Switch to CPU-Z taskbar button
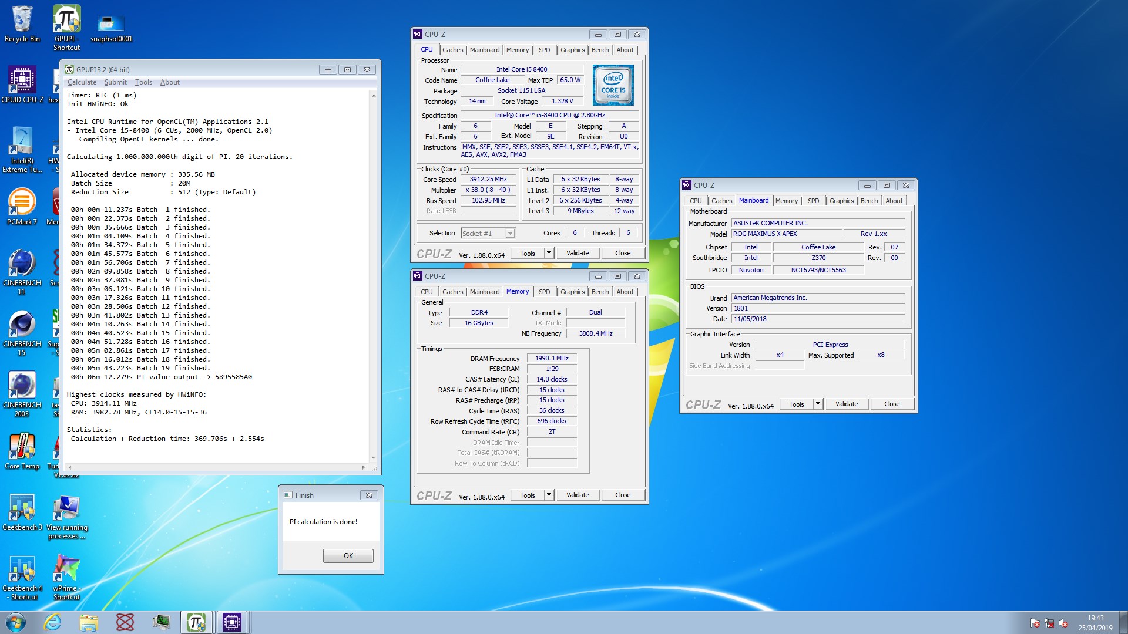This screenshot has width=1128, height=634. 232,622
